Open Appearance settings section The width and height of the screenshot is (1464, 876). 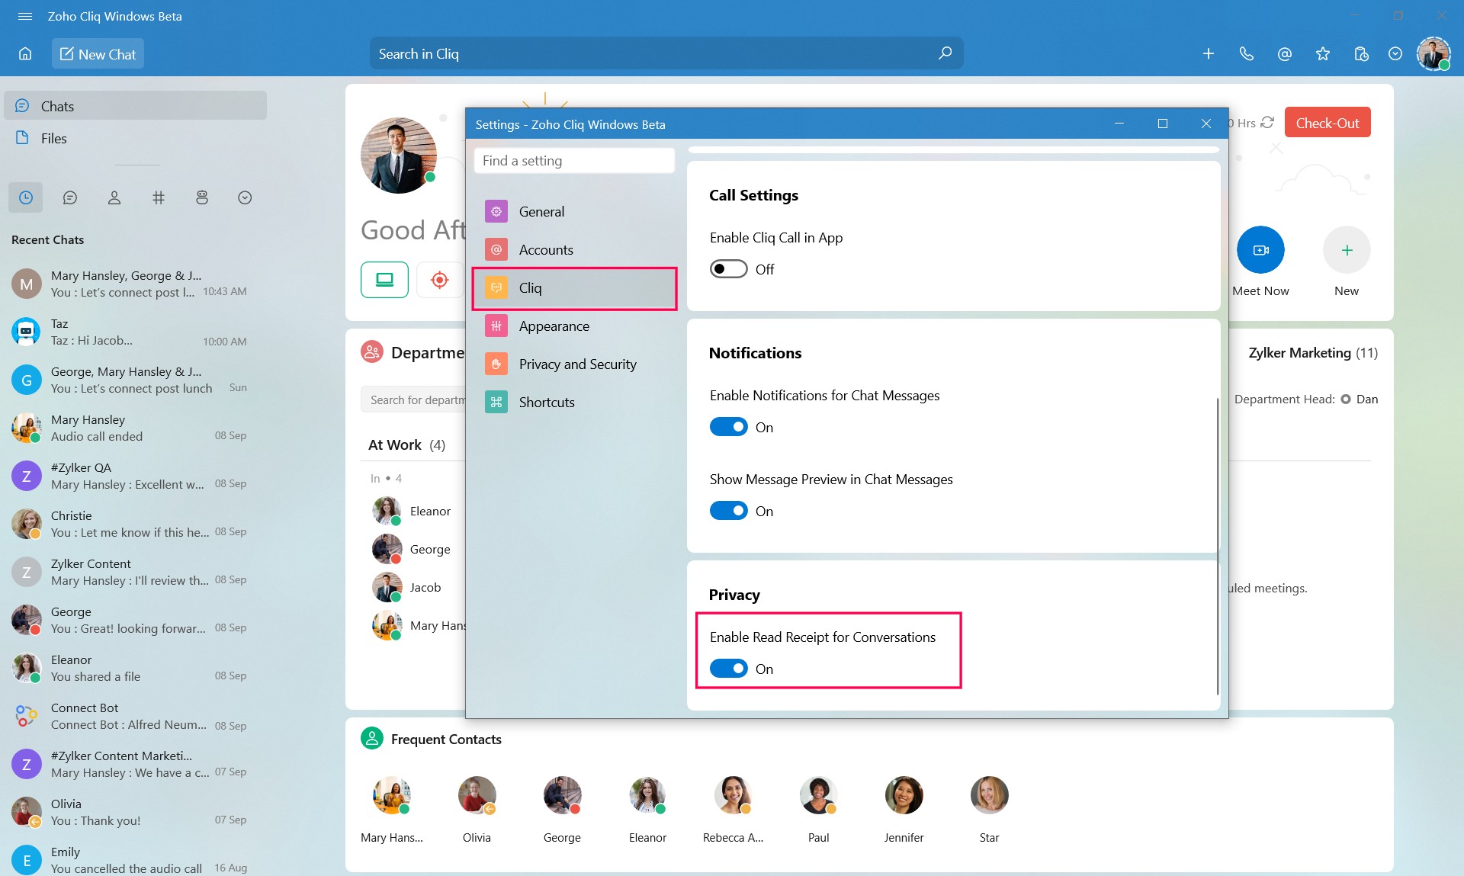pos(554,326)
